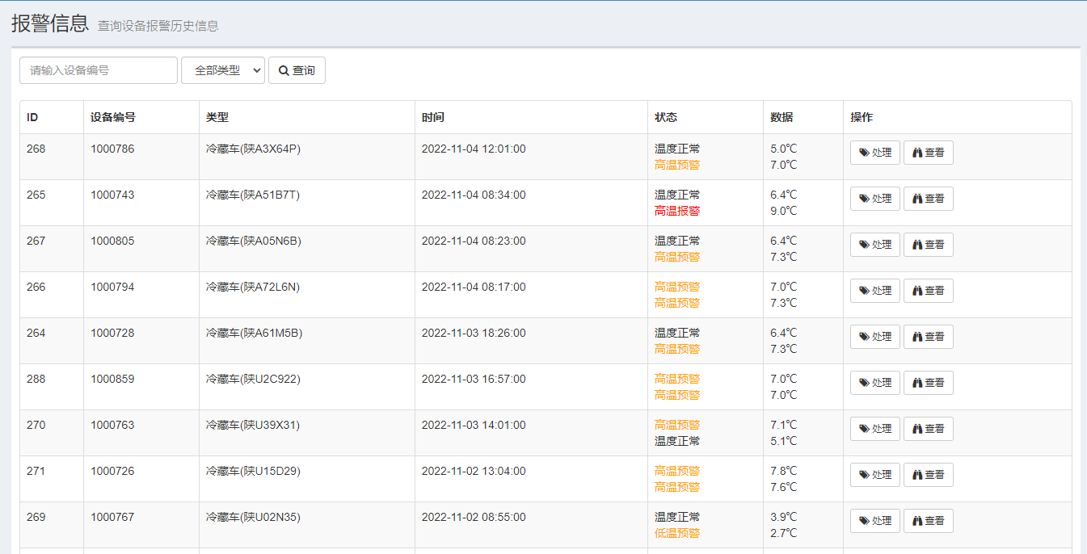Image resolution: width=1087 pixels, height=554 pixels.
Task: Handle the alarm for device 1000859
Action: (x=874, y=383)
